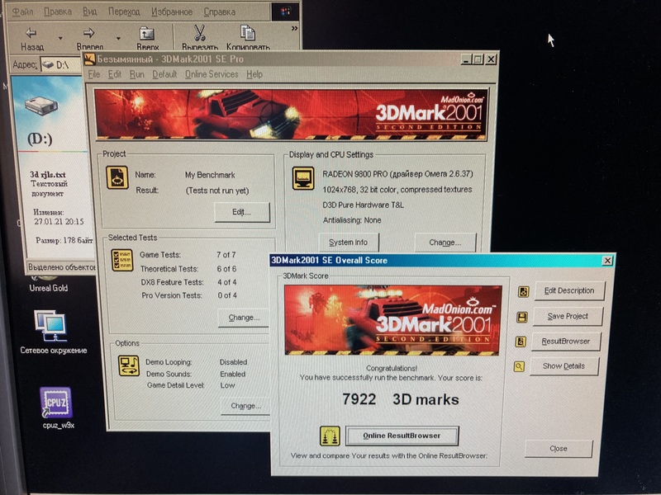The image size is (661, 495).
Task: Click the Назад back arrow in Explorer
Action: (x=31, y=33)
